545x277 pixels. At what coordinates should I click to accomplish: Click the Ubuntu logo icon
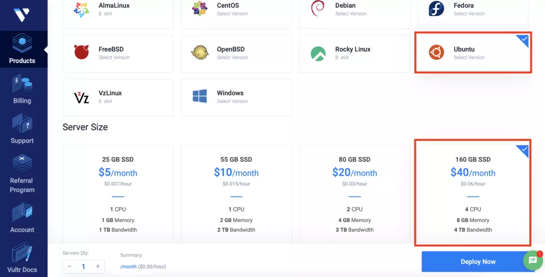coord(436,52)
